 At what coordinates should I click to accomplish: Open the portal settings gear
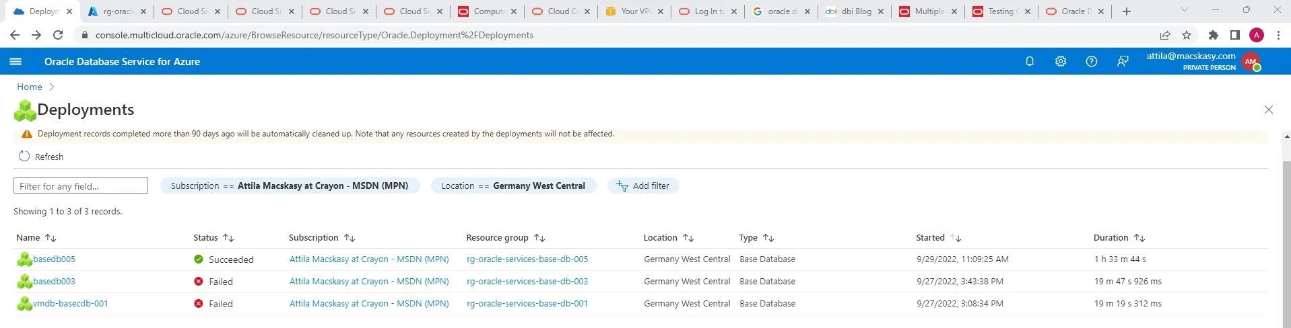coord(1061,61)
